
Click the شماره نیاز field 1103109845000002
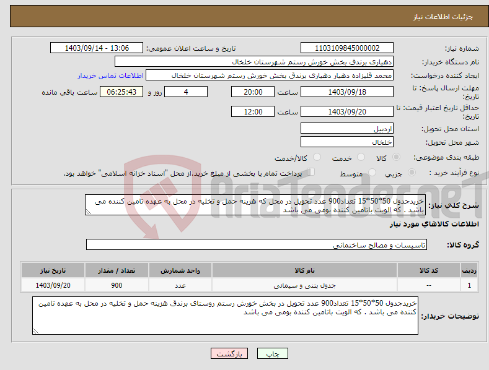tap(347, 48)
